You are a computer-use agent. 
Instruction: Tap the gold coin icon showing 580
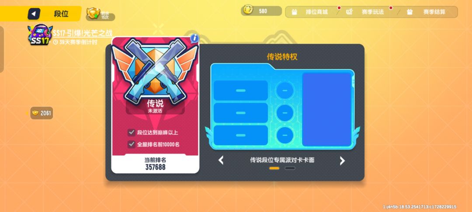click(x=249, y=10)
